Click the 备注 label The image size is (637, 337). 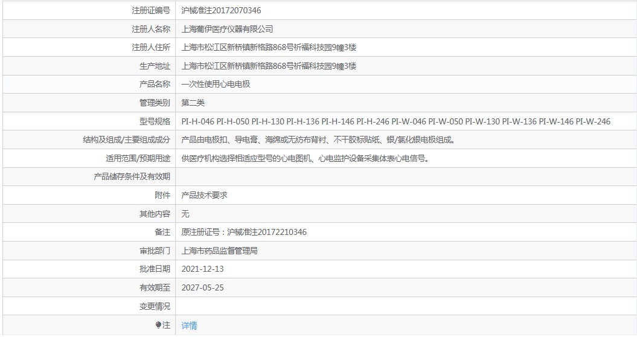(162, 232)
